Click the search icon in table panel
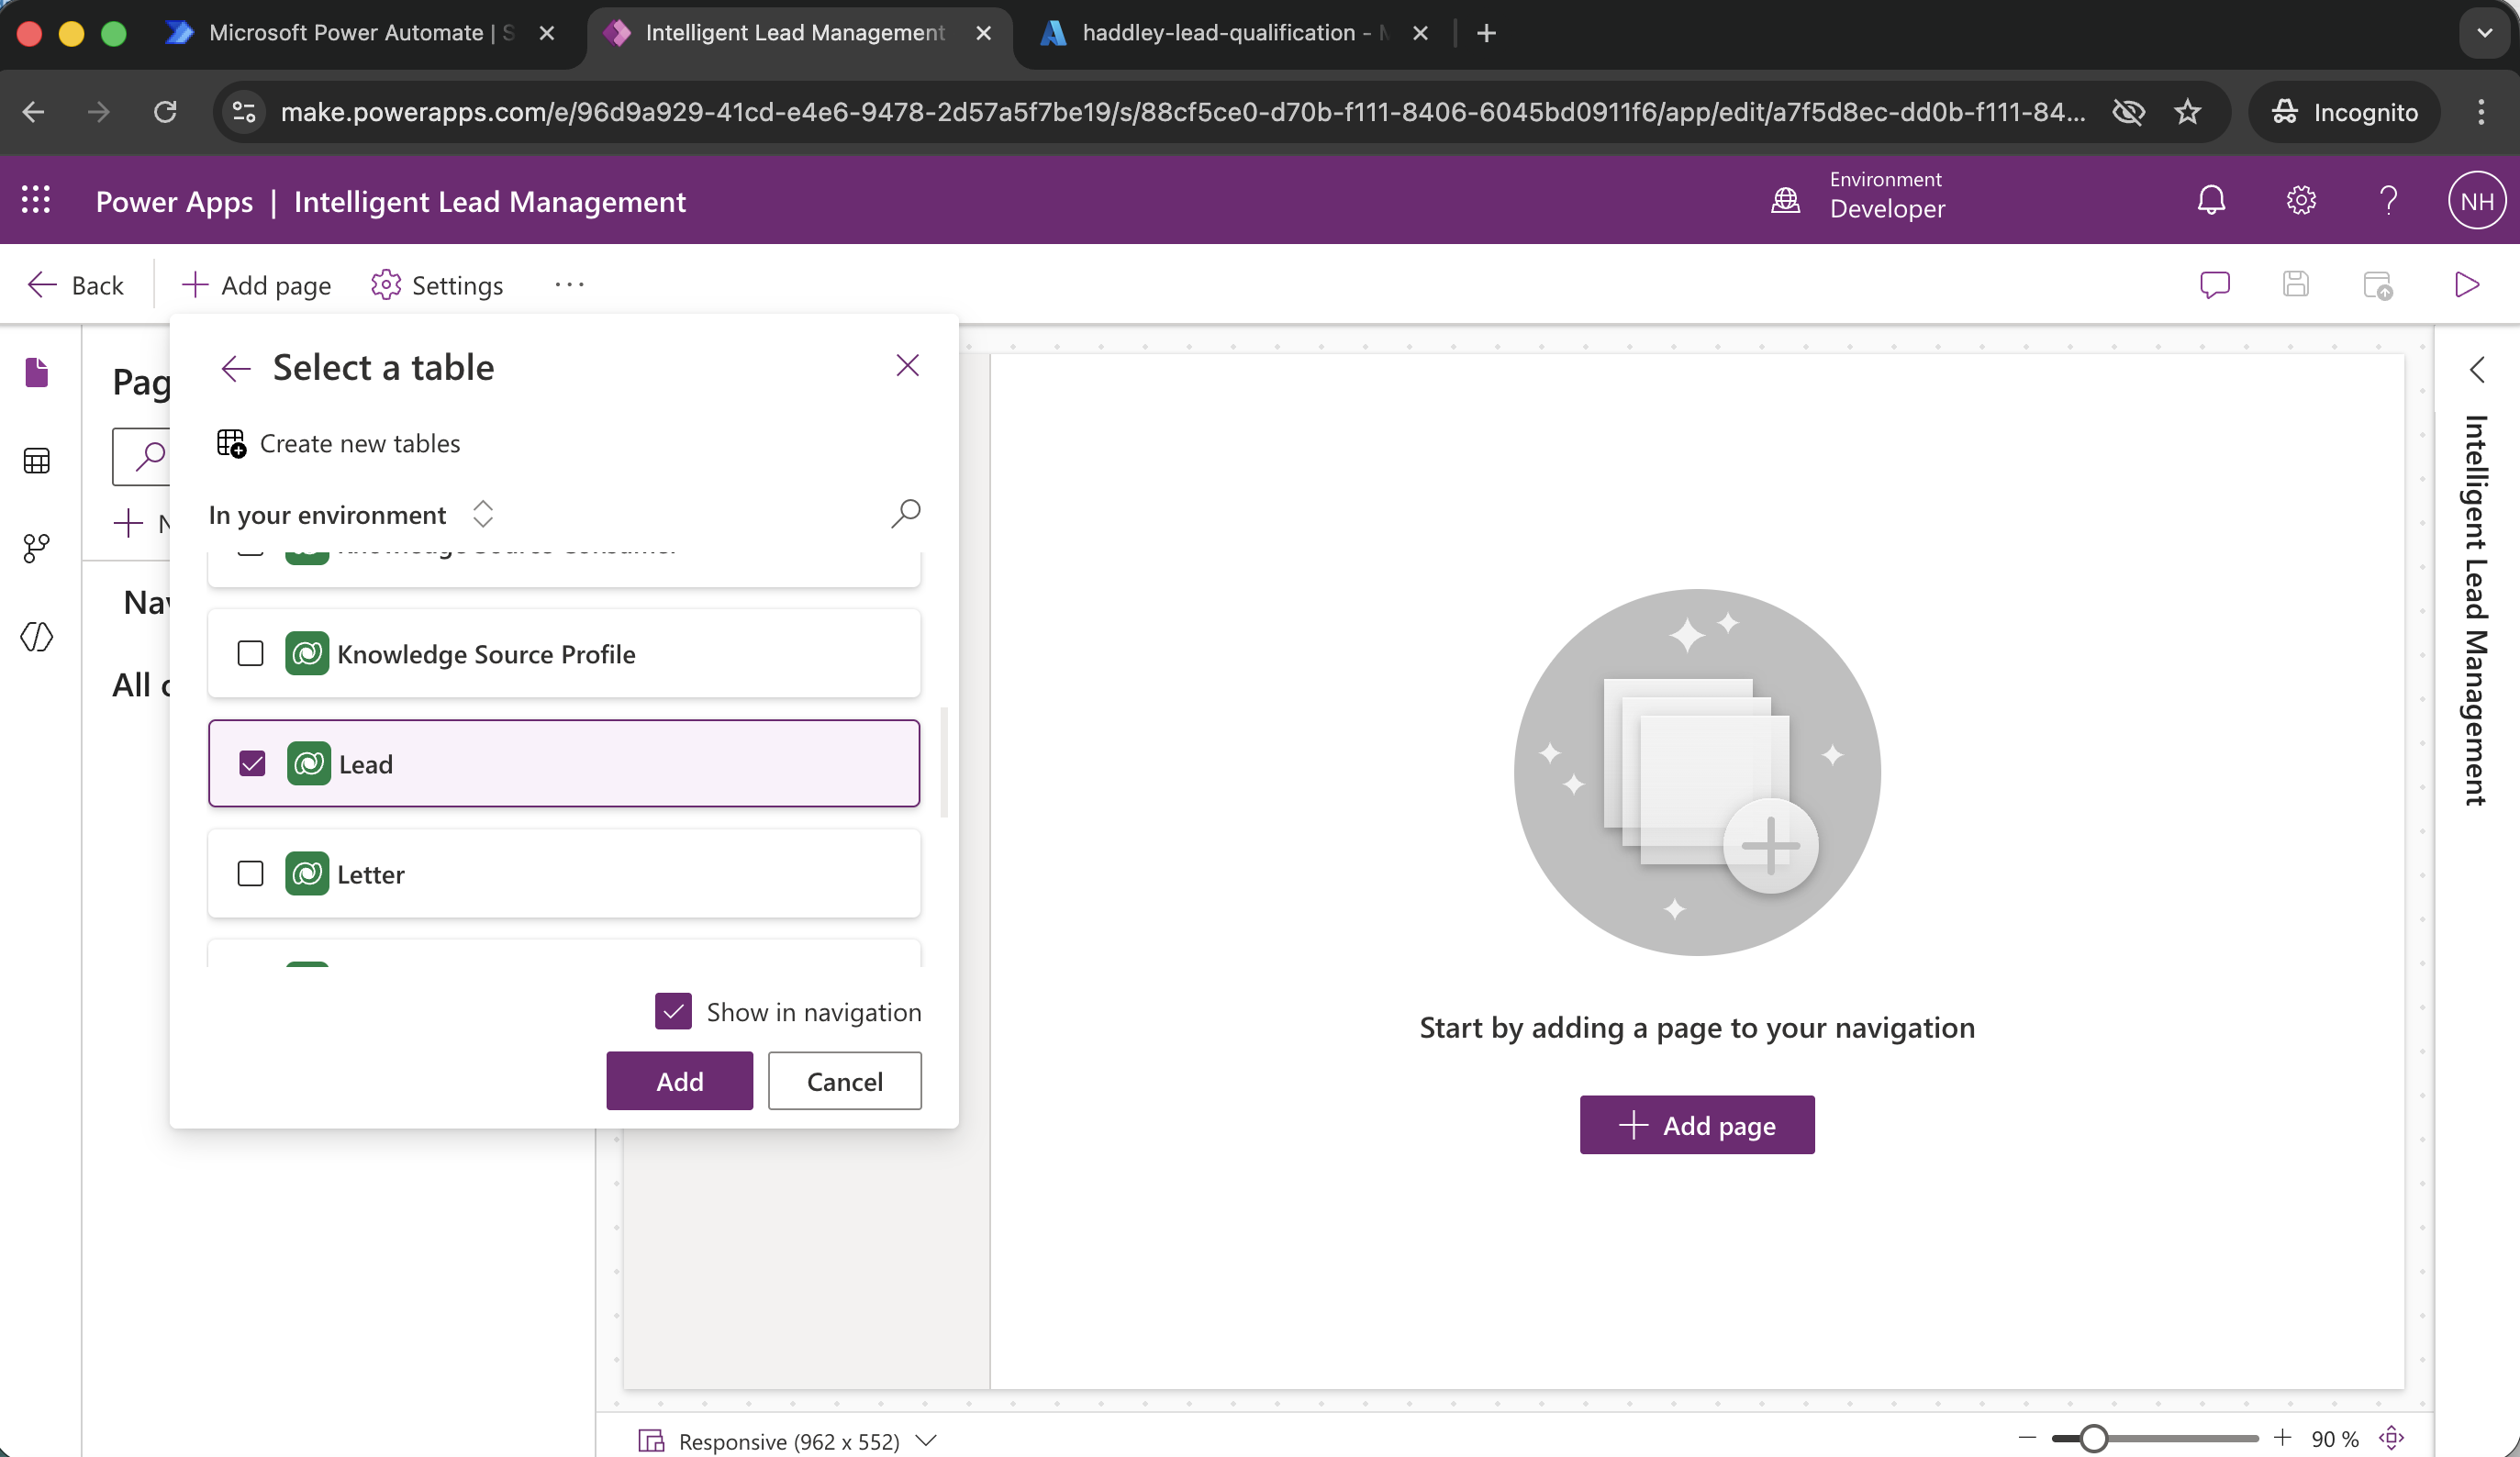The width and height of the screenshot is (2520, 1457). click(905, 514)
